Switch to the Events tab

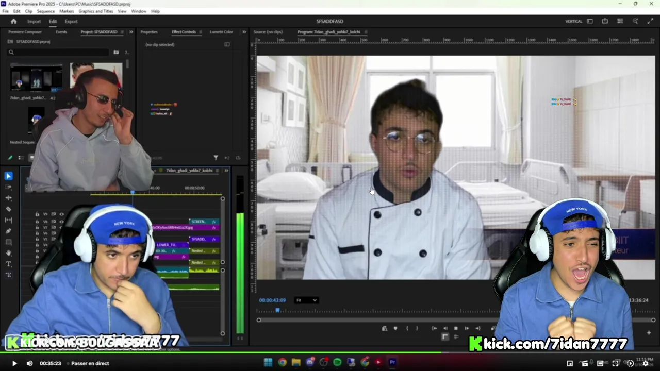61,32
